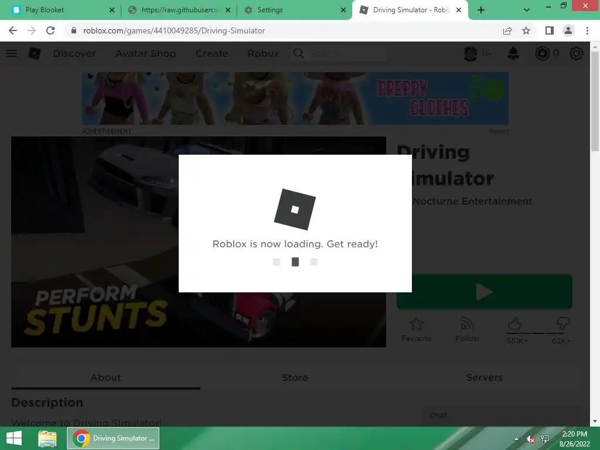600x450 pixels.
Task: Open a new browser tab
Action: (x=481, y=11)
